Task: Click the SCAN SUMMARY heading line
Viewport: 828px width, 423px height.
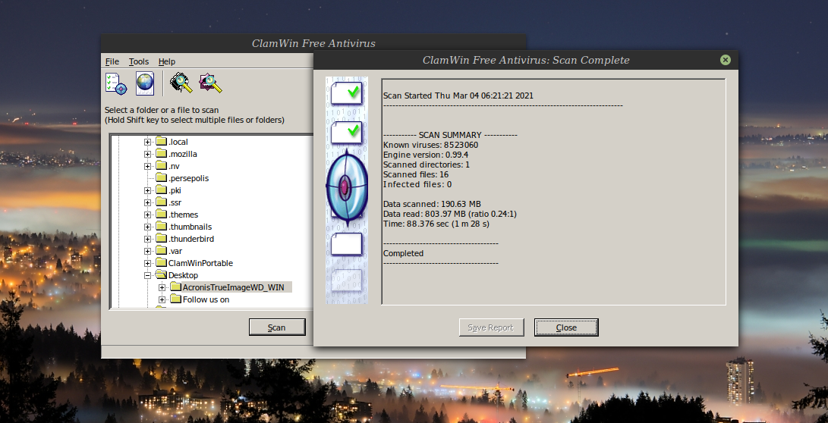Action: click(450, 135)
